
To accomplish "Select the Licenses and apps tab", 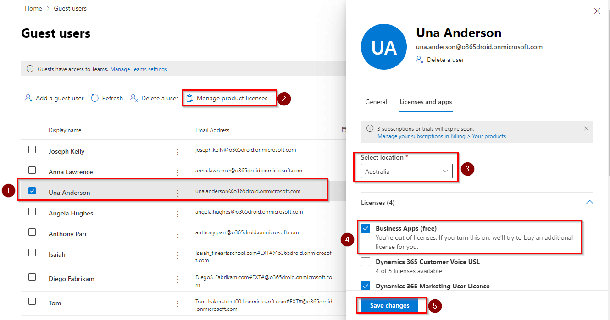I will click(426, 102).
